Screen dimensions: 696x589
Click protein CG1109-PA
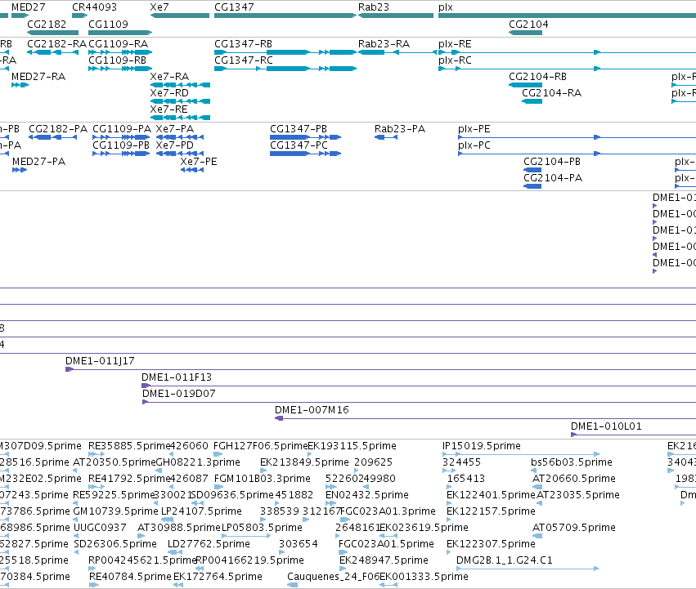[121, 137]
